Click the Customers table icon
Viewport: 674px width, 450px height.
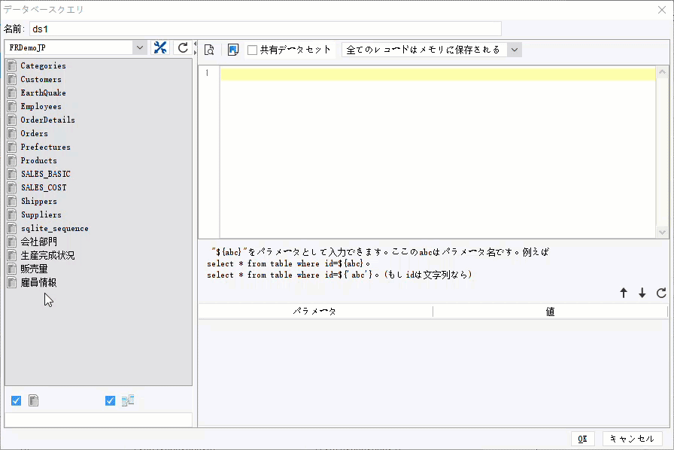point(12,79)
